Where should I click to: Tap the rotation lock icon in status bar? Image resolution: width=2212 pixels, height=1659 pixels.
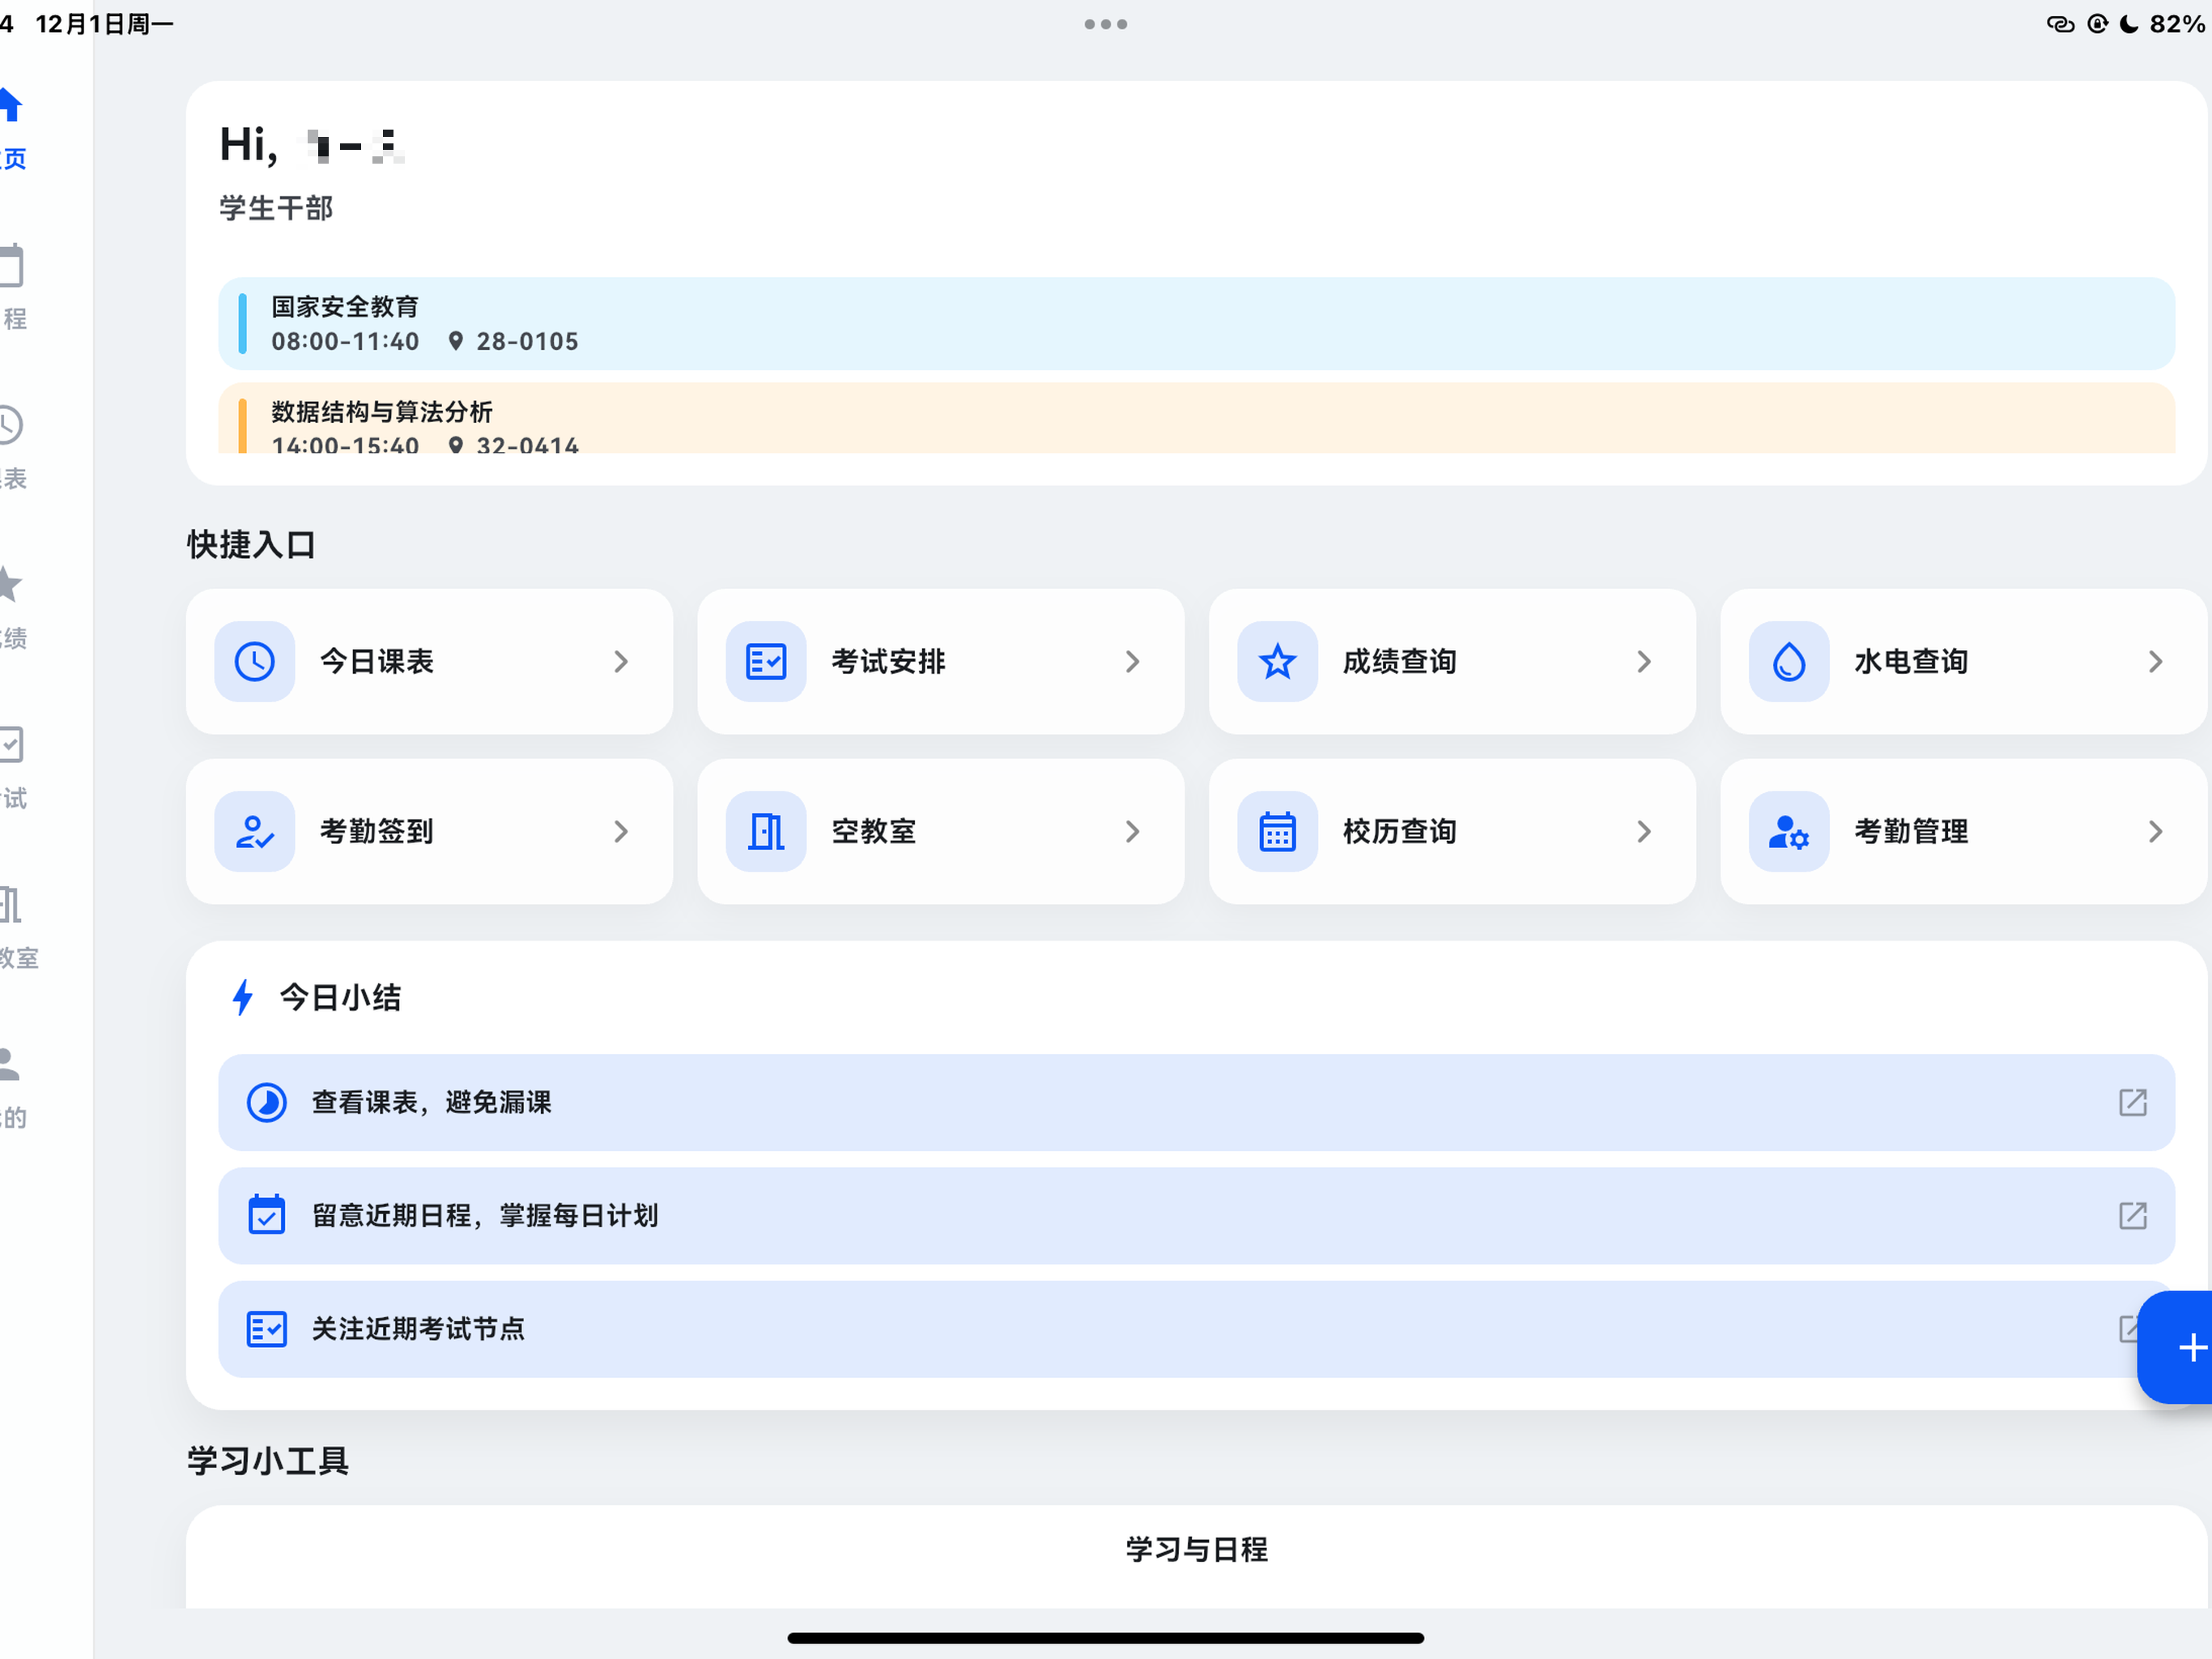[2097, 24]
